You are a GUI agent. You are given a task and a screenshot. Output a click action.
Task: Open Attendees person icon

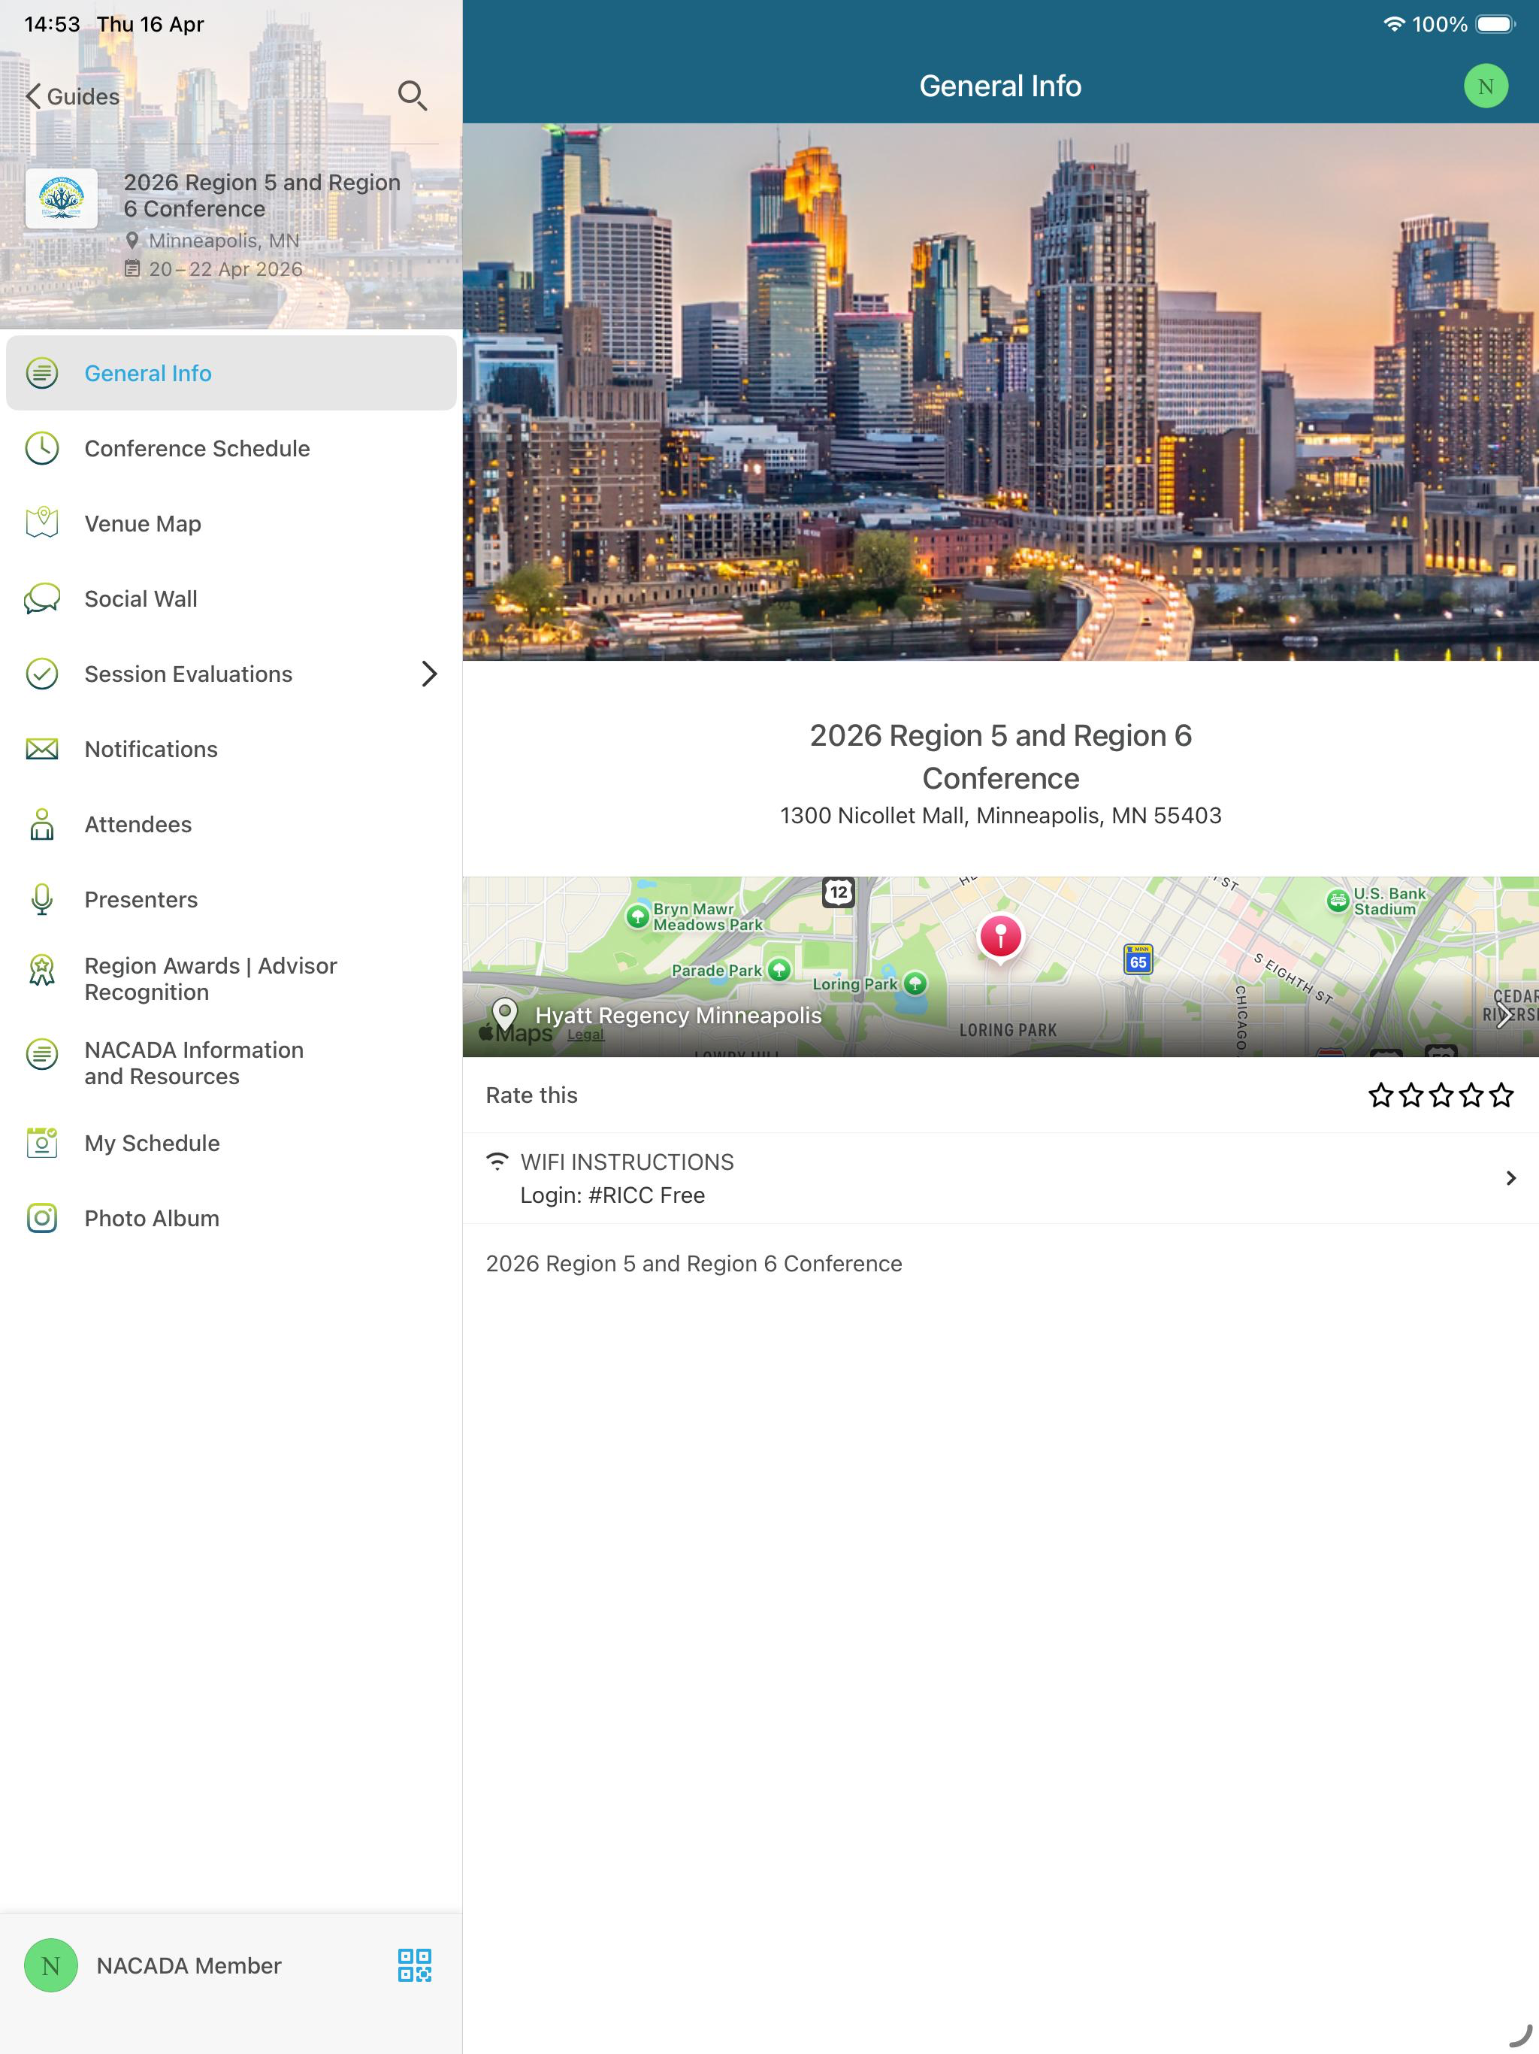coord(42,825)
